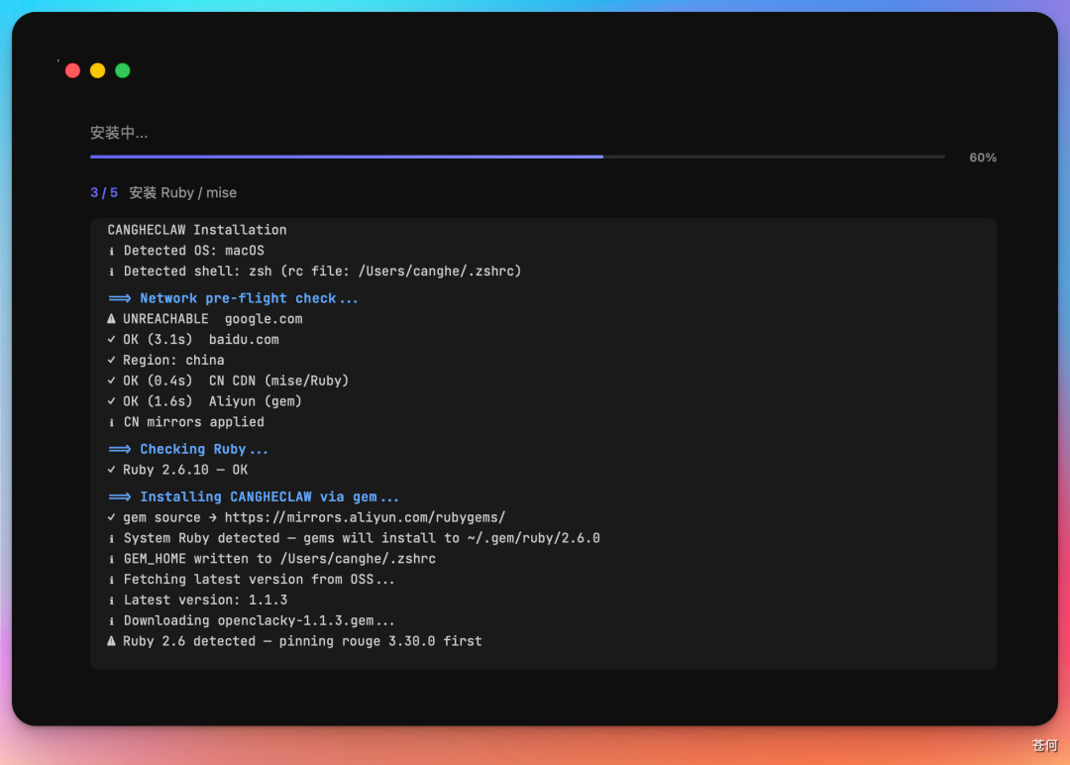Click the '安装 Ruby / mise' step label
Image resolution: width=1070 pixels, height=765 pixels.
point(183,192)
